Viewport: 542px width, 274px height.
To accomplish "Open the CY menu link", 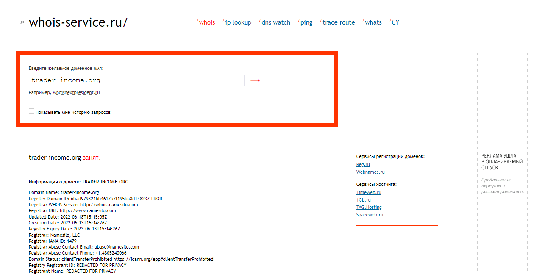I will click(x=395, y=22).
